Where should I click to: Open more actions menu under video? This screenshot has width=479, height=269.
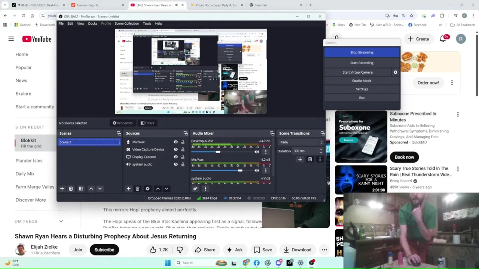pos(324,250)
